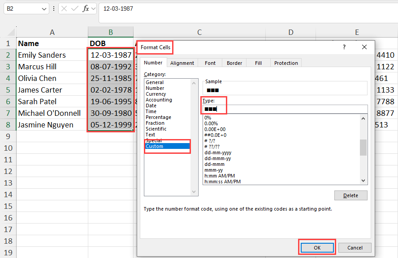Select row 9 header
This screenshot has width=398, height=258.
8,136
